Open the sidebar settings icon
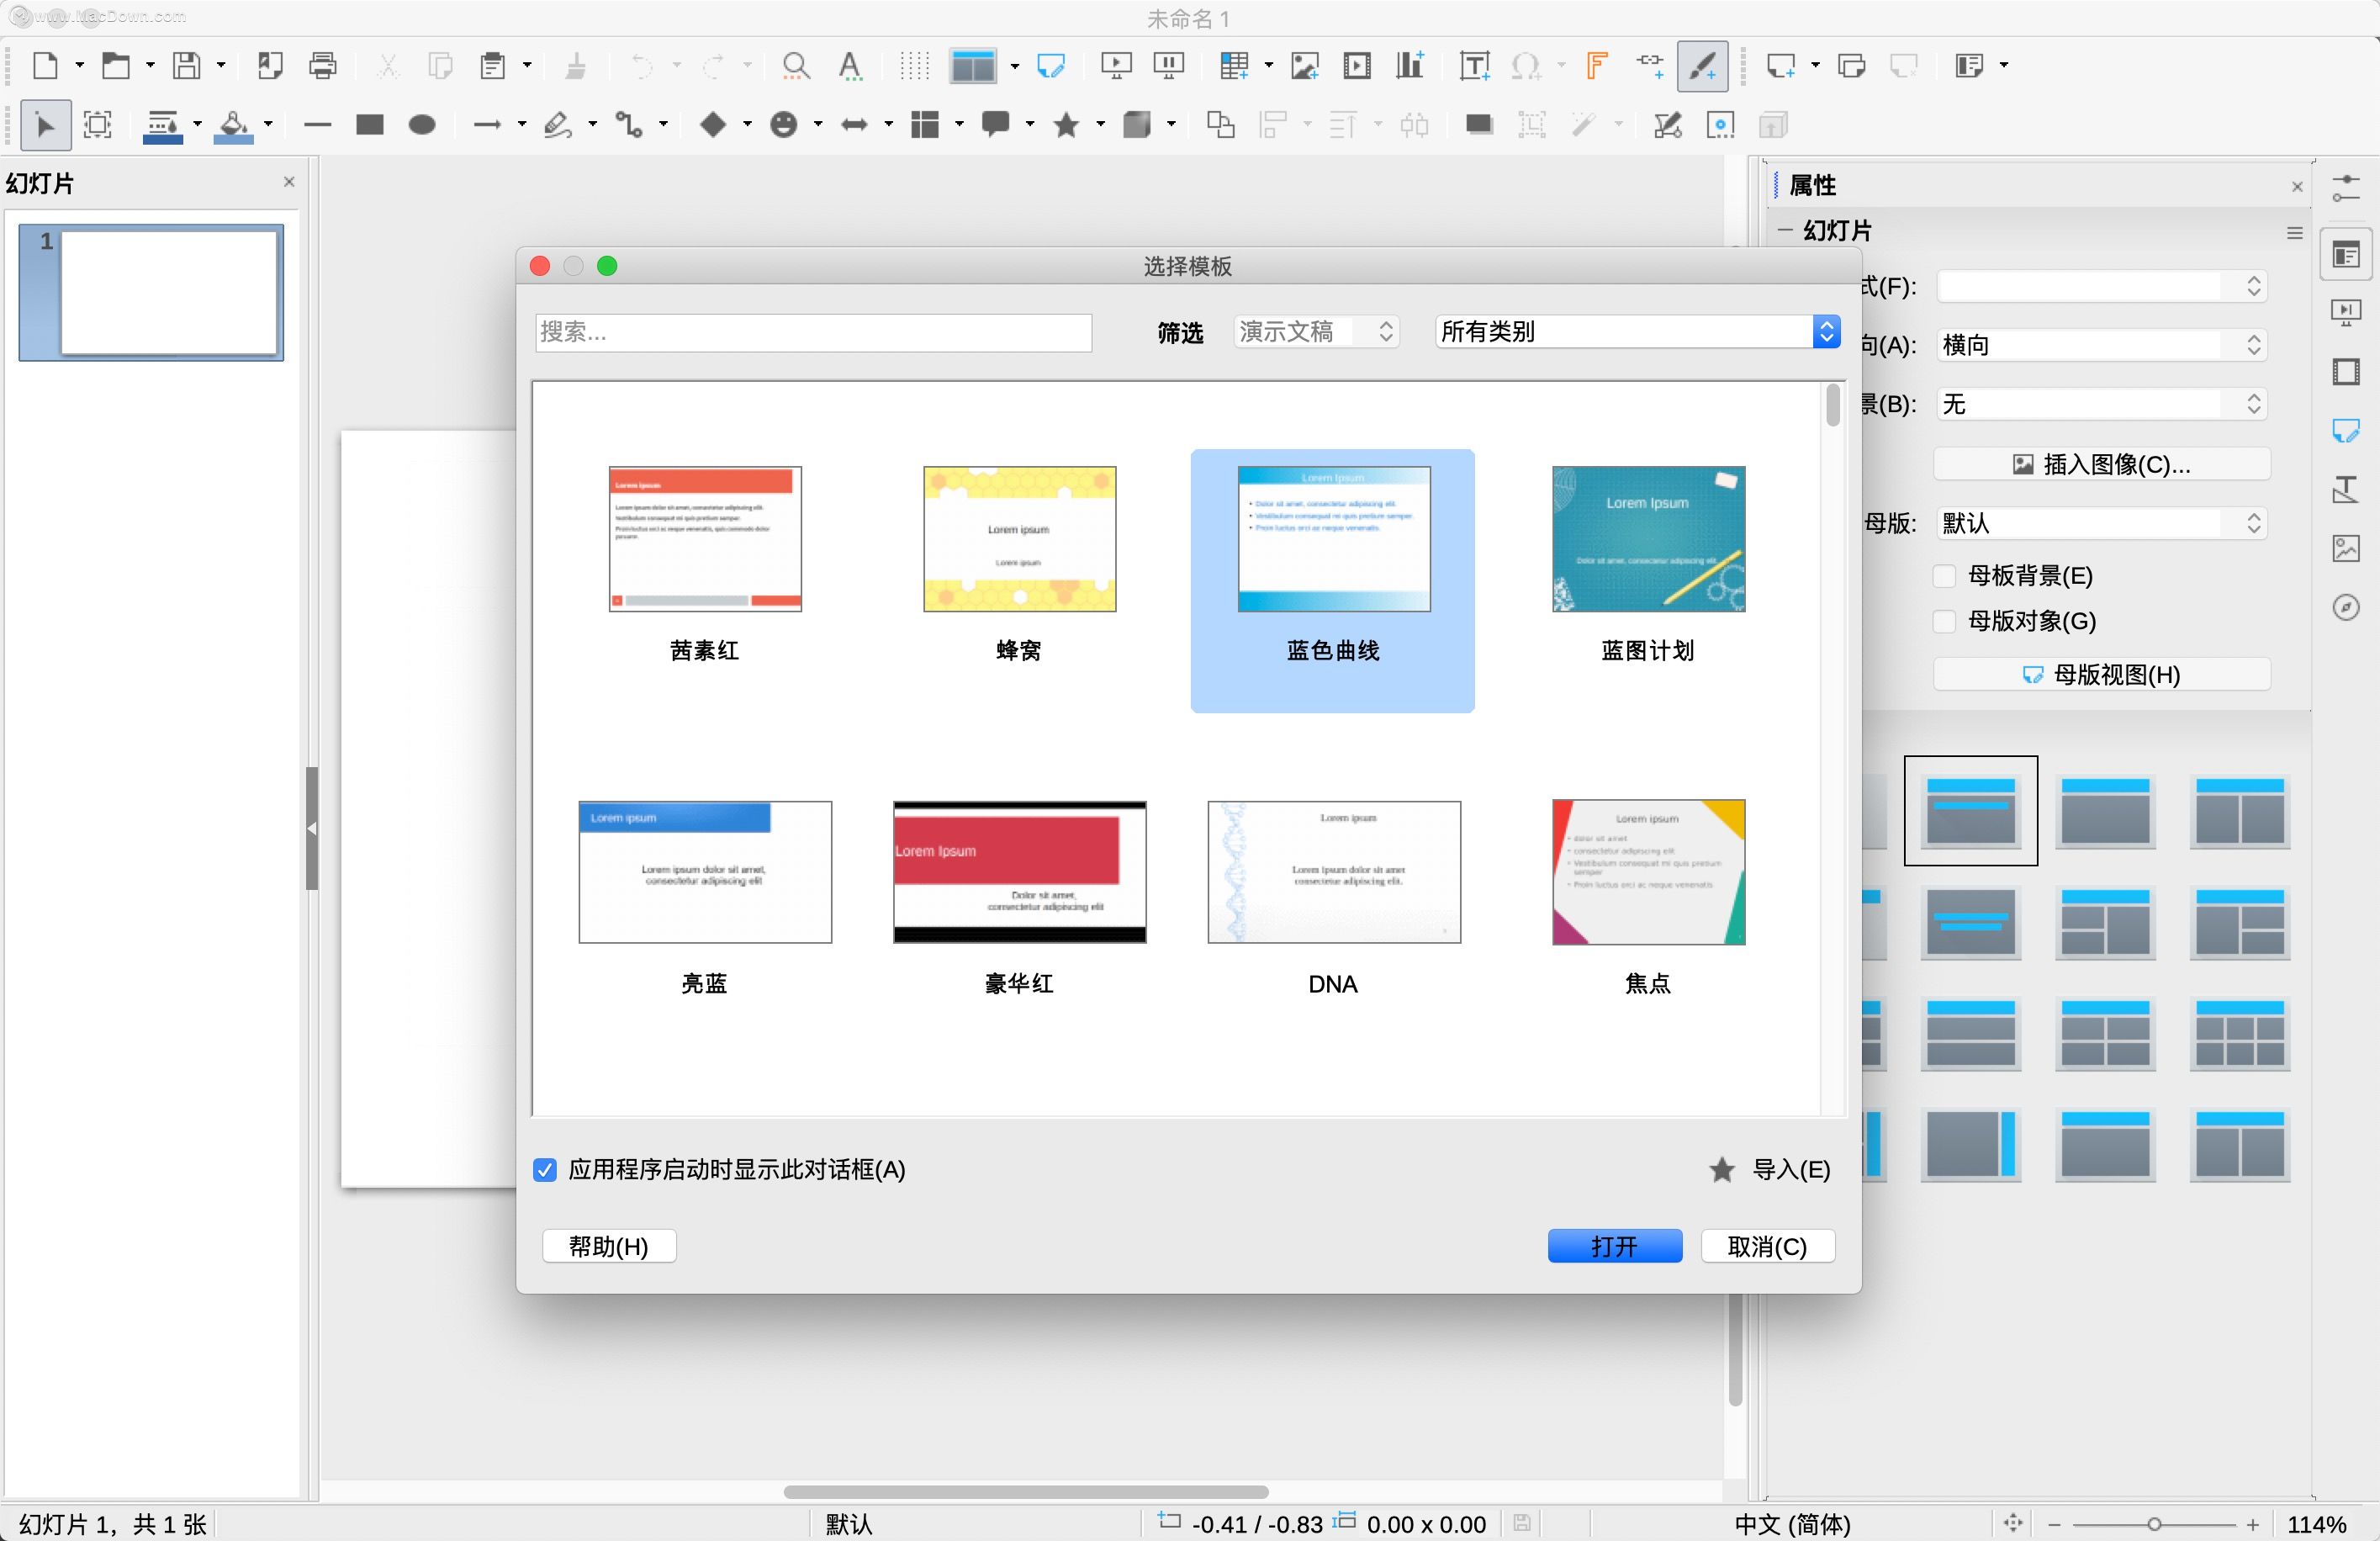The width and height of the screenshot is (2380, 1541). (x=2345, y=188)
